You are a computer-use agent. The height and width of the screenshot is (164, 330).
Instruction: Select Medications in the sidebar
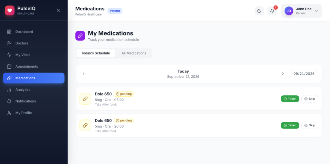pos(34,78)
